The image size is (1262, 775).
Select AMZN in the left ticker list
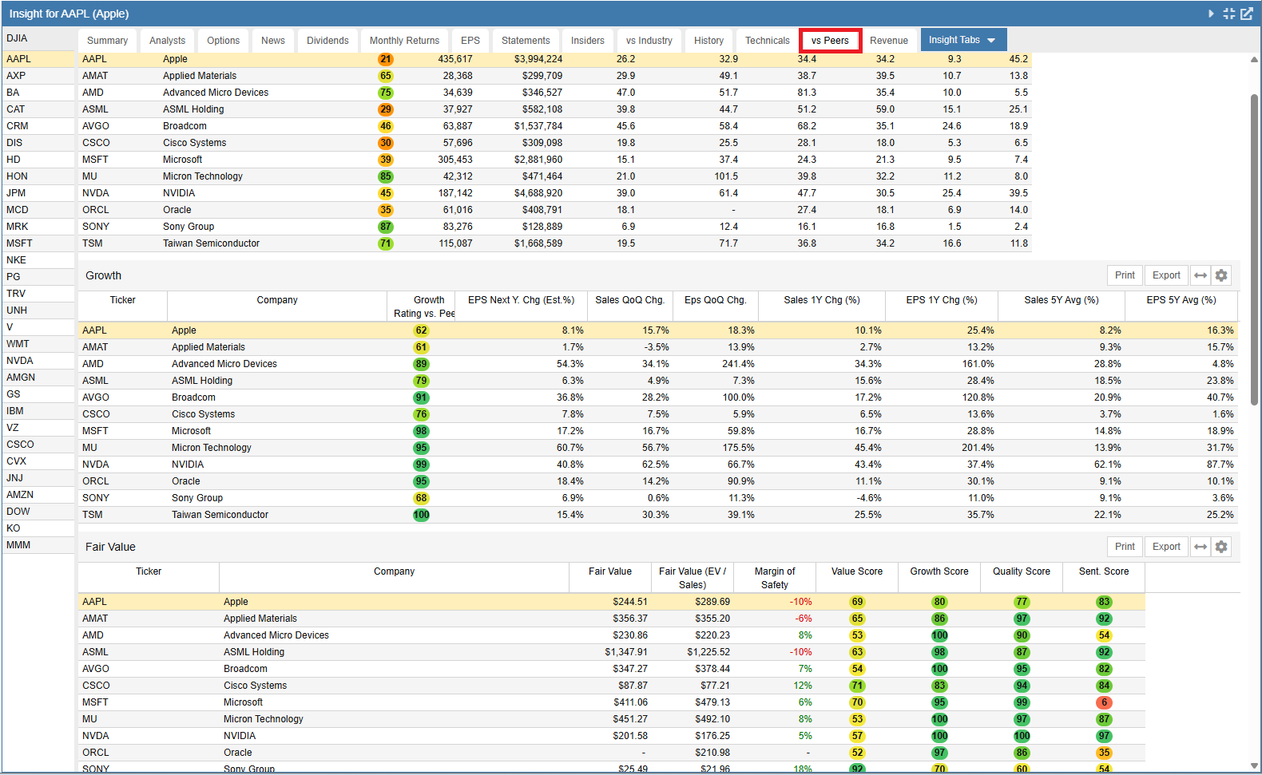pos(38,495)
